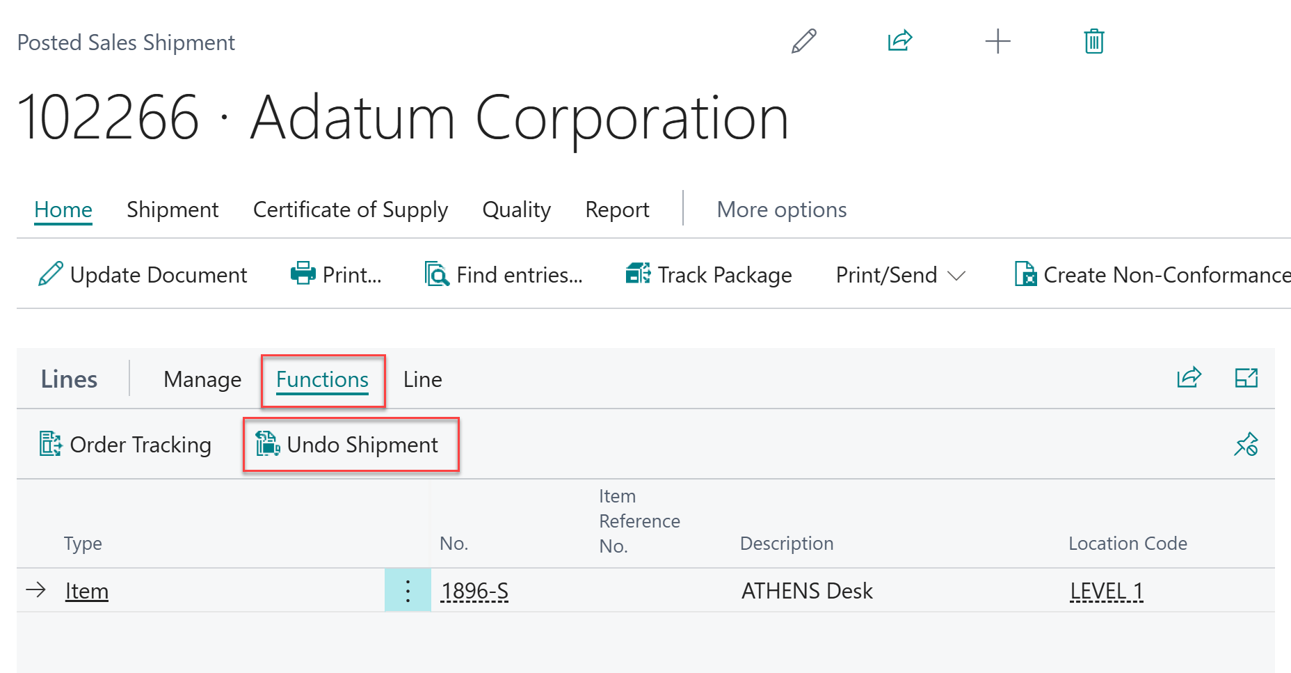The width and height of the screenshot is (1291, 673).
Task: Open Find entries... action
Action: click(x=504, y=274)
